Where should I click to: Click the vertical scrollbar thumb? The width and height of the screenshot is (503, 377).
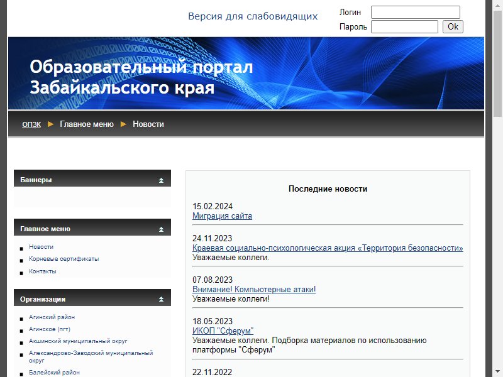[498, 63]
